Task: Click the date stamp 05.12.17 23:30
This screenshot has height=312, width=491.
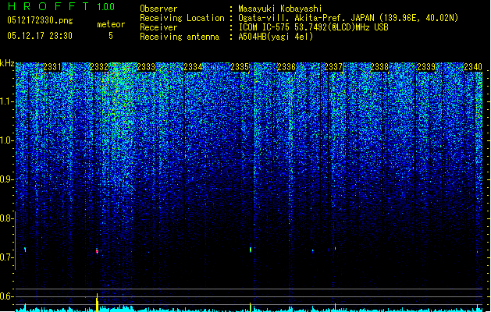Action: [40, 36]
